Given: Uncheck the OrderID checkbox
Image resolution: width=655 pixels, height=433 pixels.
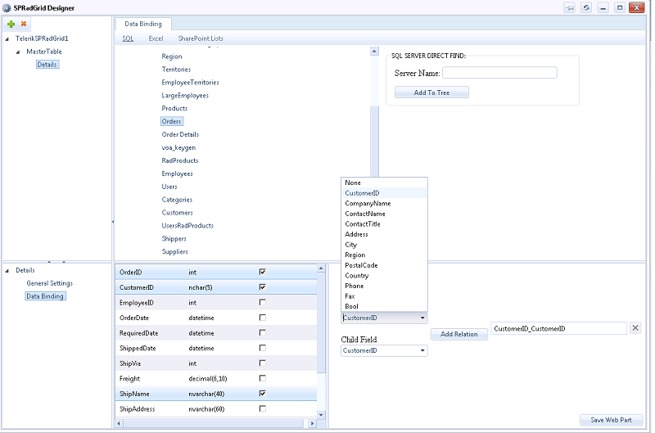Looking at the screenshot, I should (x=262, y=272).
